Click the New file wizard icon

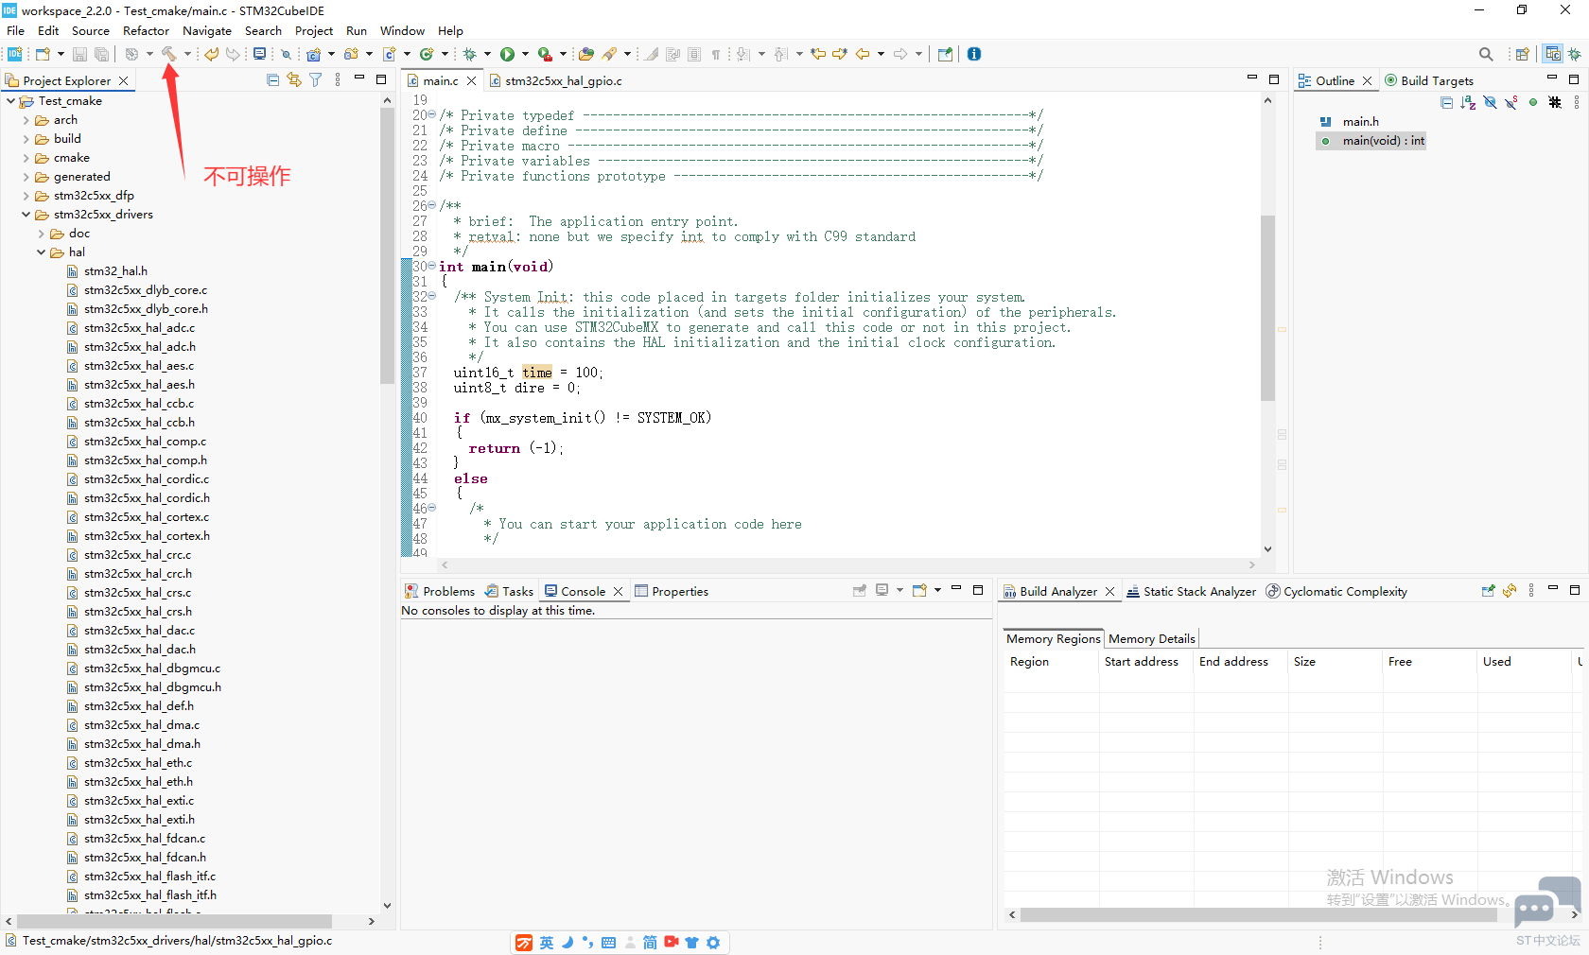point(43,54)
